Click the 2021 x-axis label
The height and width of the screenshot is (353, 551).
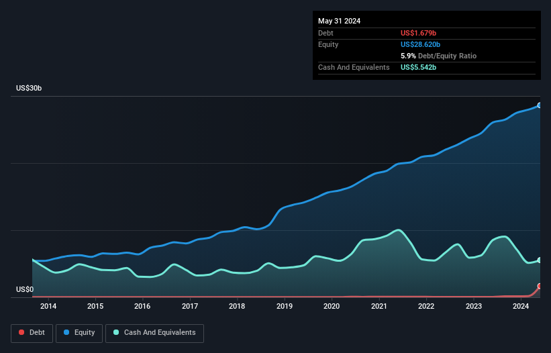click(x=379, y=306)
